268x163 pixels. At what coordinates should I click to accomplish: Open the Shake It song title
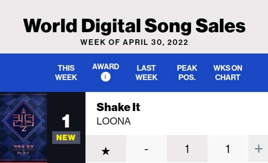click(x=118, y=107)
